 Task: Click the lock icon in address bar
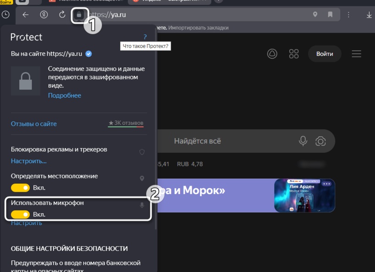click(x=79, y=15)
